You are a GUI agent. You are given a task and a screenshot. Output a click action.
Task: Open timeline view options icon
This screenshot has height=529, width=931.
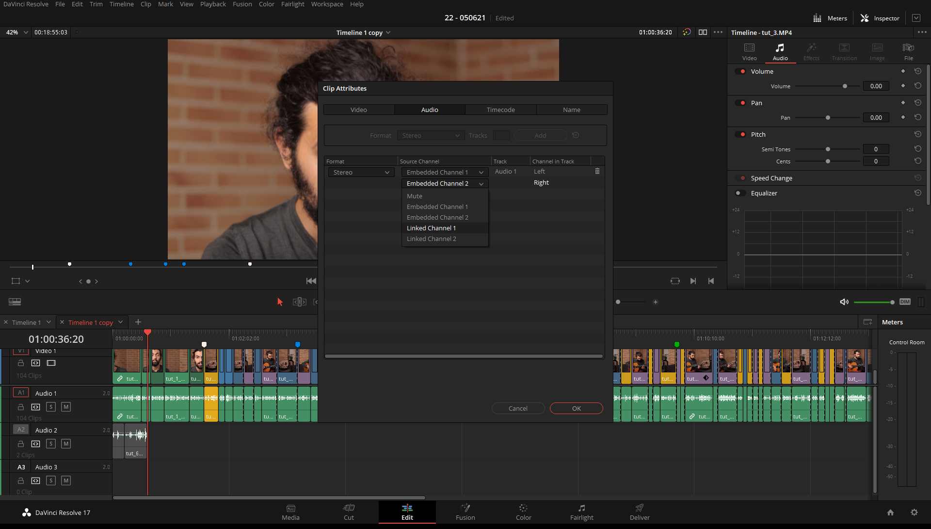15,302
